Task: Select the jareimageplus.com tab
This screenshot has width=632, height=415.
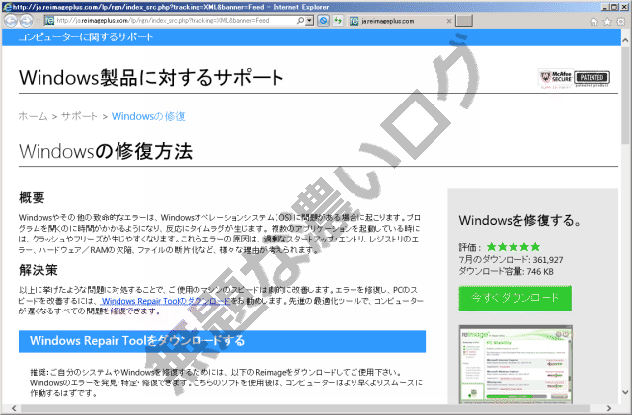Action: [399, 21]
